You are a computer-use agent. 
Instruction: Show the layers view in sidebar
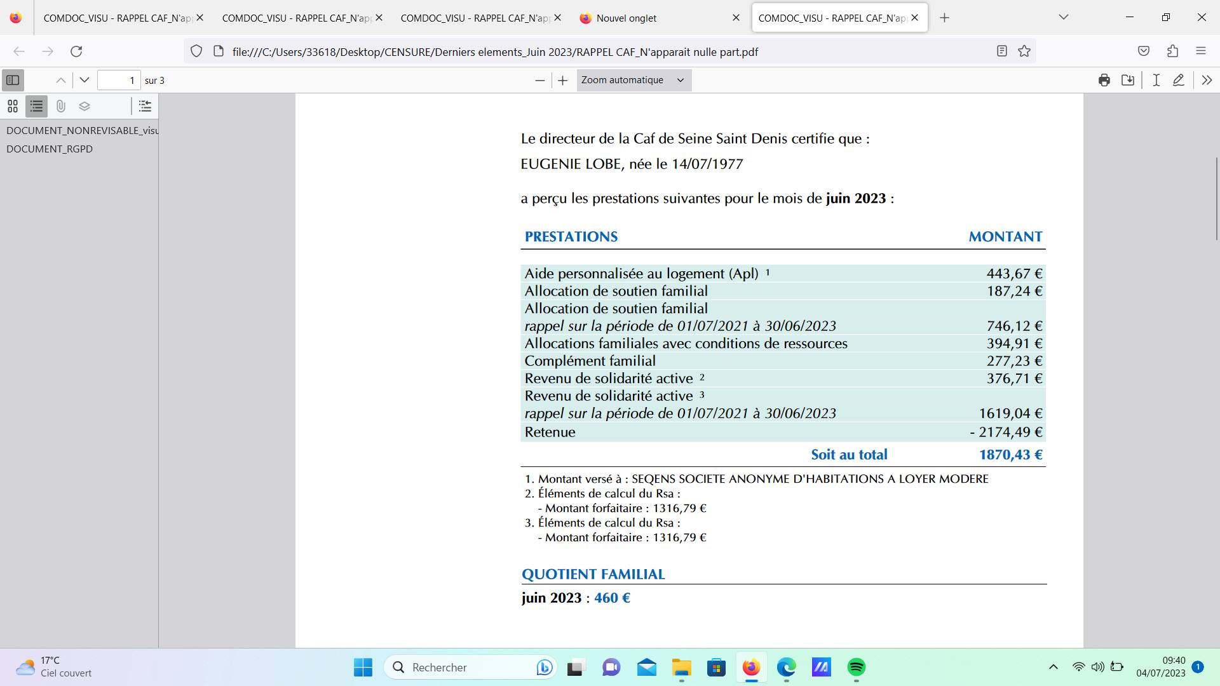pos(85,106)
